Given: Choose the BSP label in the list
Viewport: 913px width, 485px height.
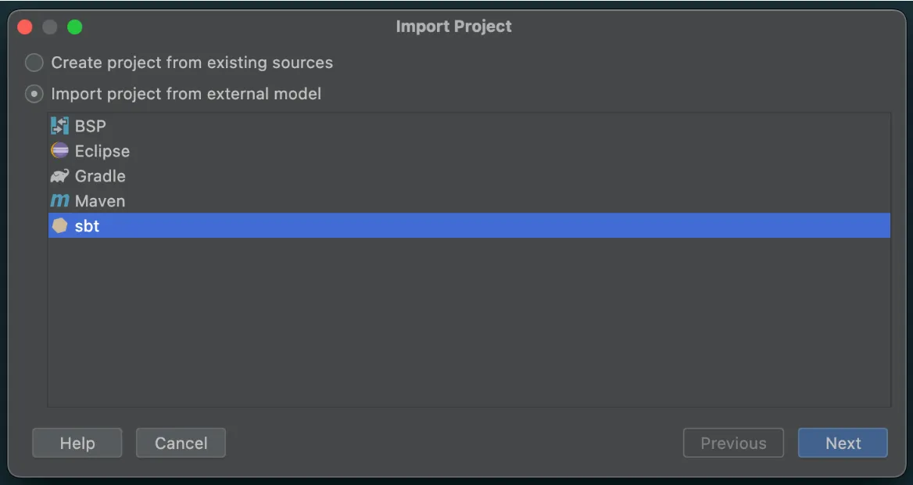Looking at the screenshot, I should tap(91, 126).
